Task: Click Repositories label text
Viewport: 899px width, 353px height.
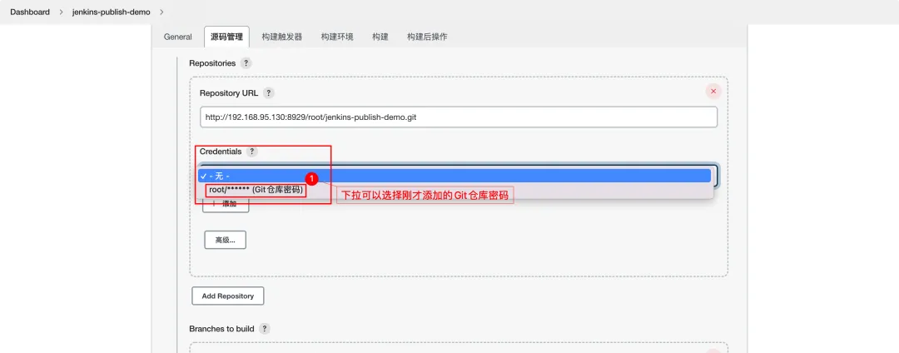Action: [x=212, y=63]
